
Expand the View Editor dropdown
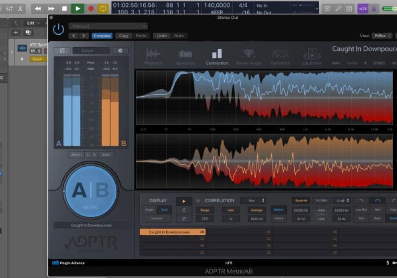pyautogui.click(x=382, y=36)
